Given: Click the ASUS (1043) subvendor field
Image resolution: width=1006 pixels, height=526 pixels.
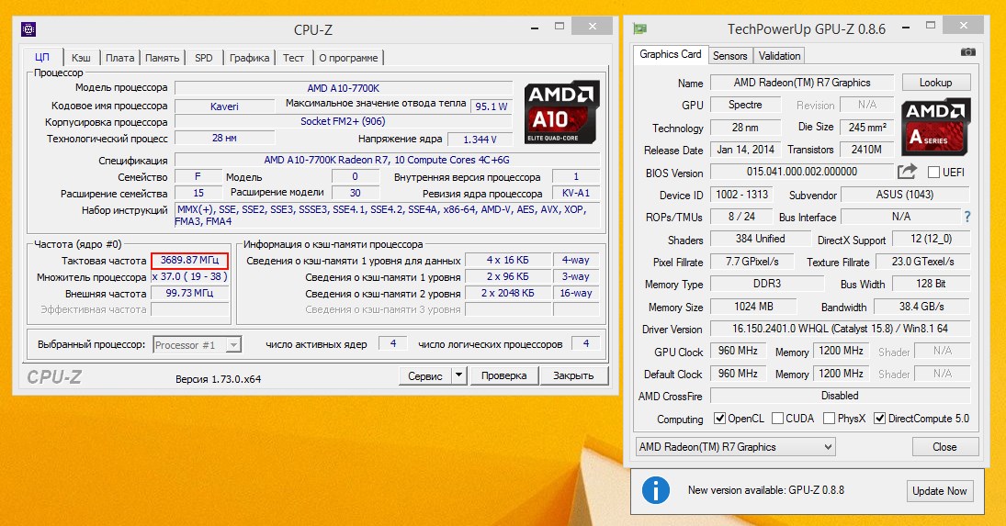Looking at the screenshot, I should [905, 194].
